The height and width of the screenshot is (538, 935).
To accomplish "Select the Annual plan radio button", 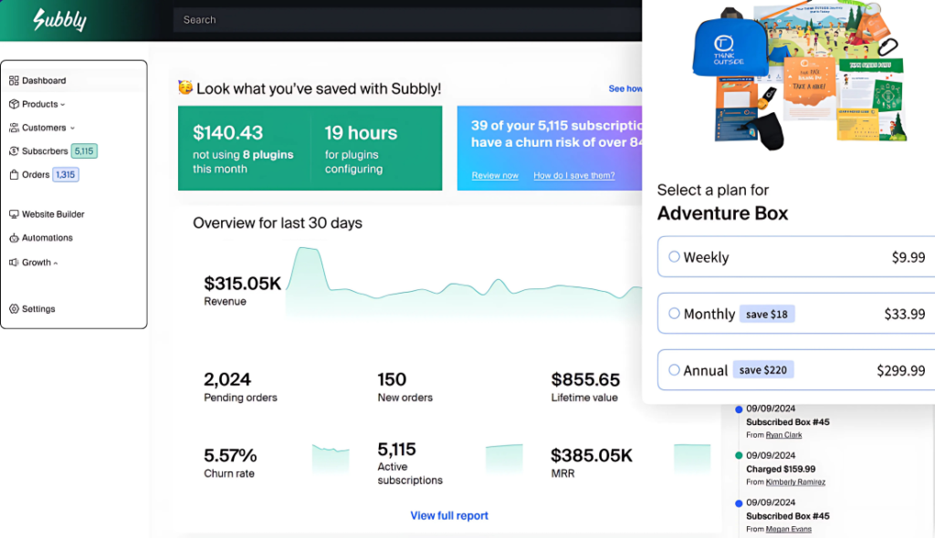I will click(674, 370).
